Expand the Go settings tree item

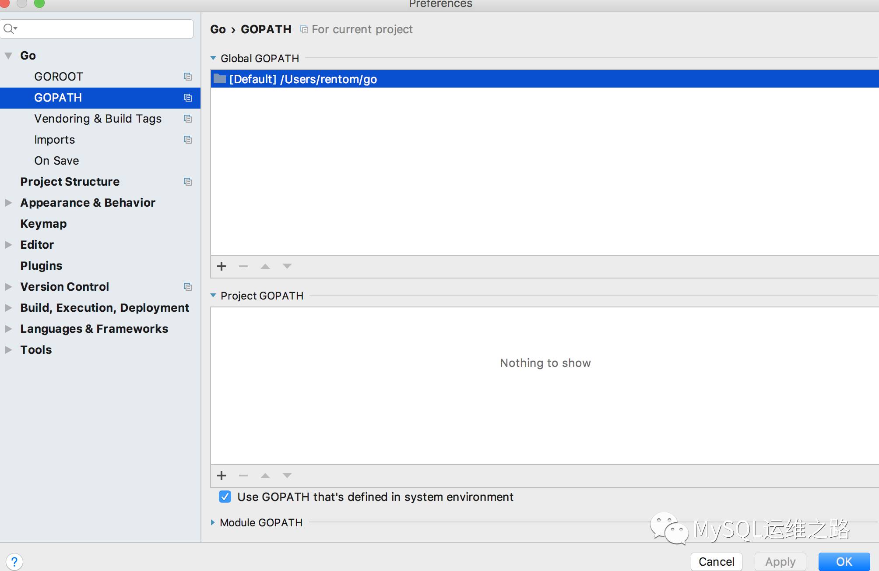(10, 54)
